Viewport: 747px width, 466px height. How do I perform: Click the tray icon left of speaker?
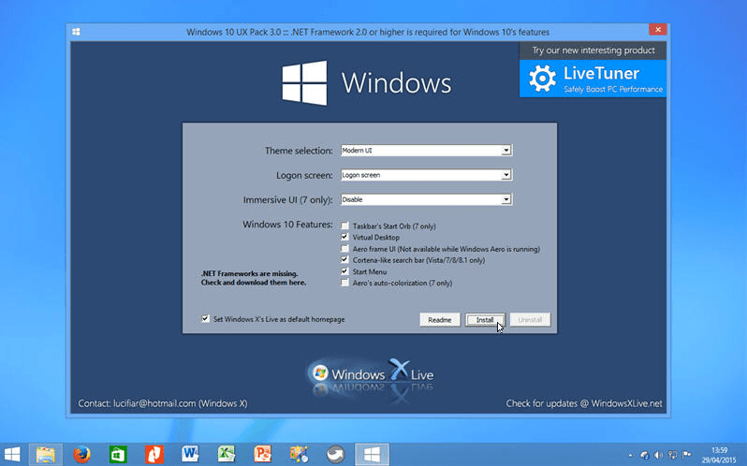(x=645, y=456)
